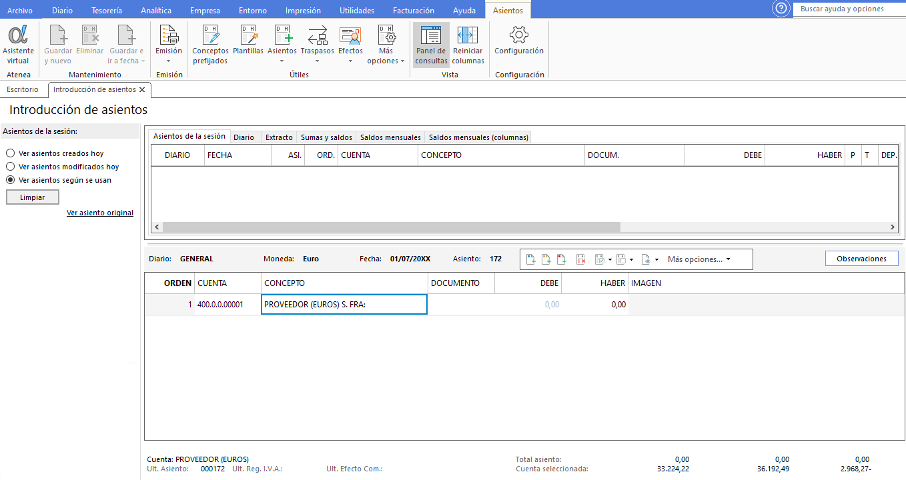Open the Emisión printer icon

pos(169,35)
